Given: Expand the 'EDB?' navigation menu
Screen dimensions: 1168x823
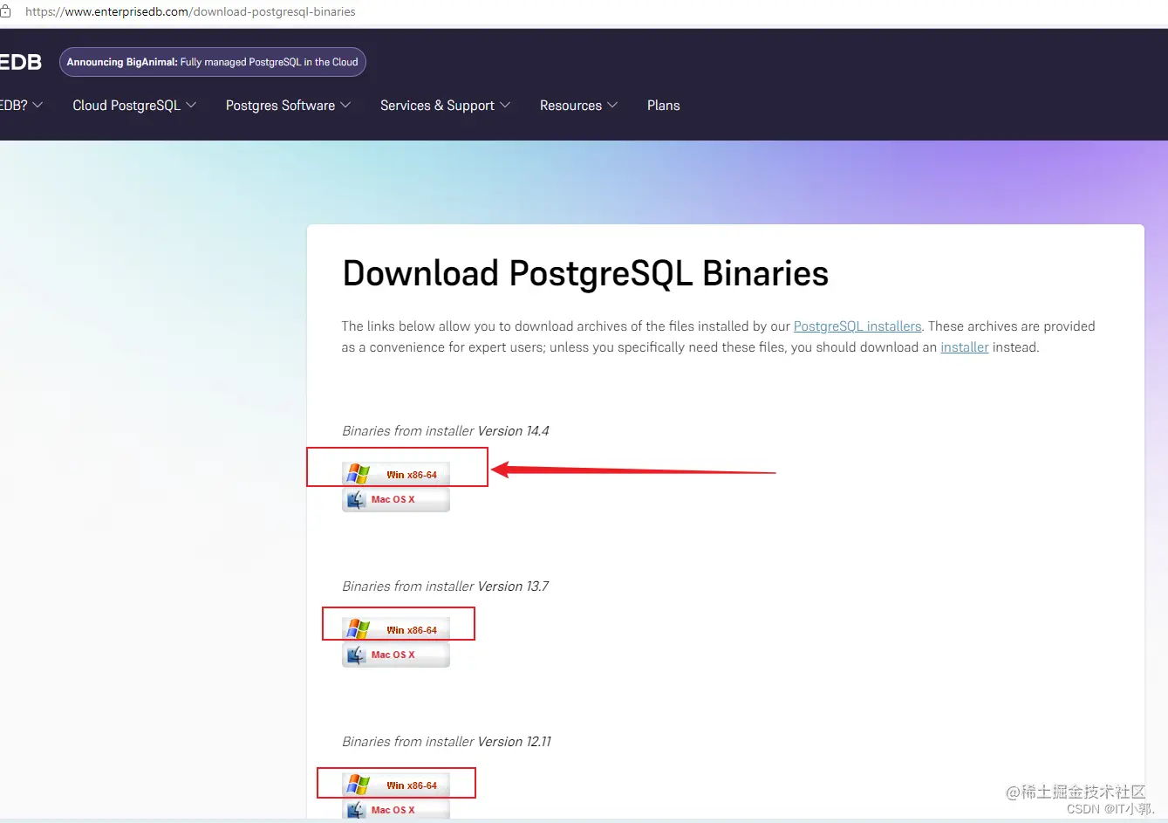Looking at the screenshot, I should [21, 106].
